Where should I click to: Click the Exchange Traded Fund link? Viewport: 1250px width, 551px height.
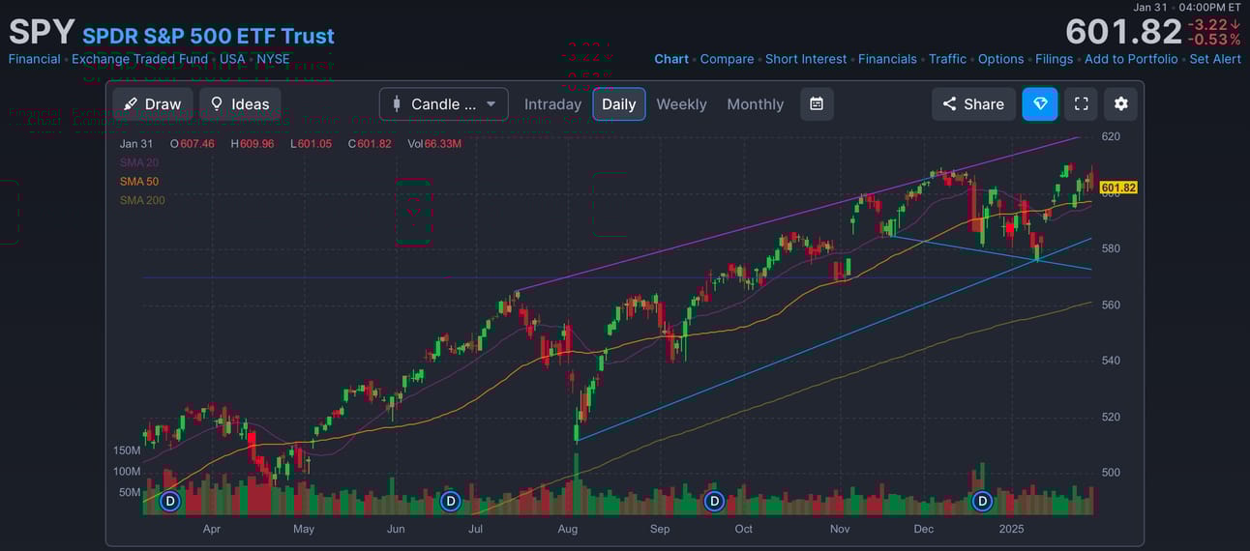(x=139, y=59)
